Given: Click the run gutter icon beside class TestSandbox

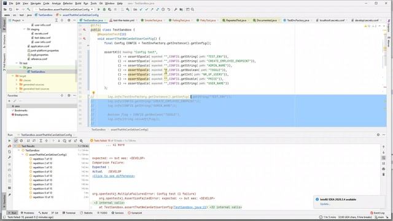Looking at the screenshot, I should (x=85, y=30).
